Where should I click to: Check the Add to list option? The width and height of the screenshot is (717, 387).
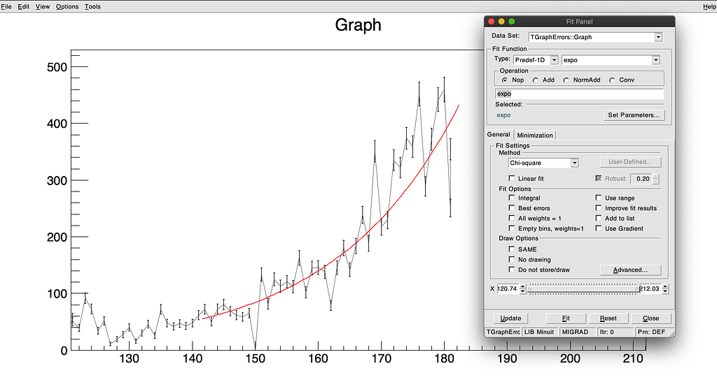click(x=598, y=218)
